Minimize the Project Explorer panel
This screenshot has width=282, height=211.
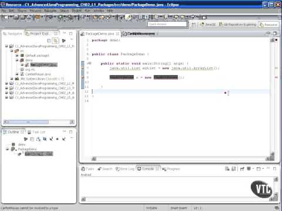64,33
